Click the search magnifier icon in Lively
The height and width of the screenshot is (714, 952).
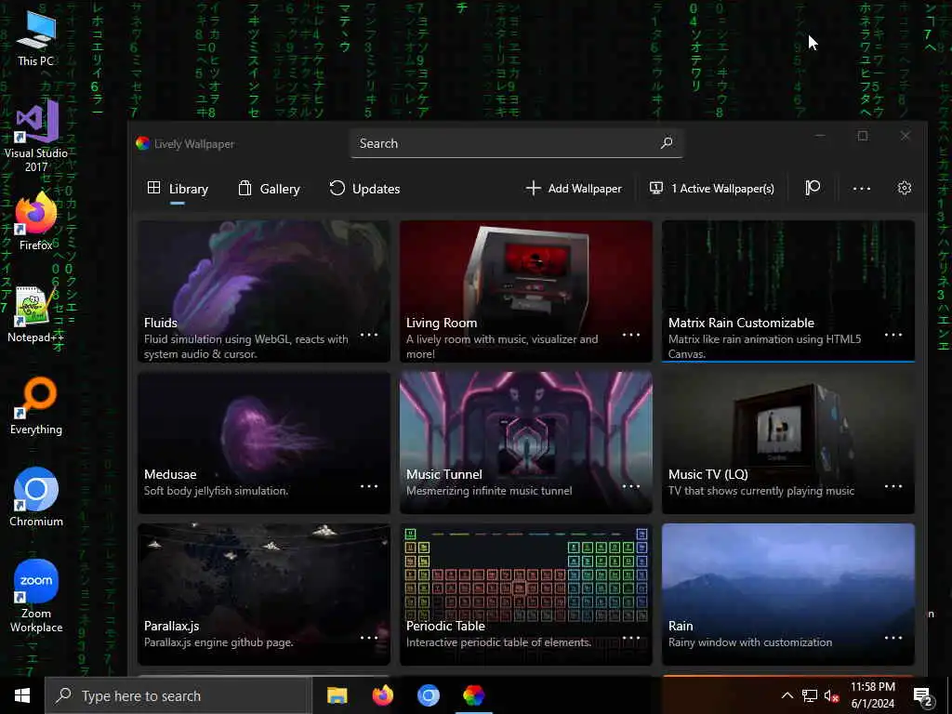[x=667, y=143]
